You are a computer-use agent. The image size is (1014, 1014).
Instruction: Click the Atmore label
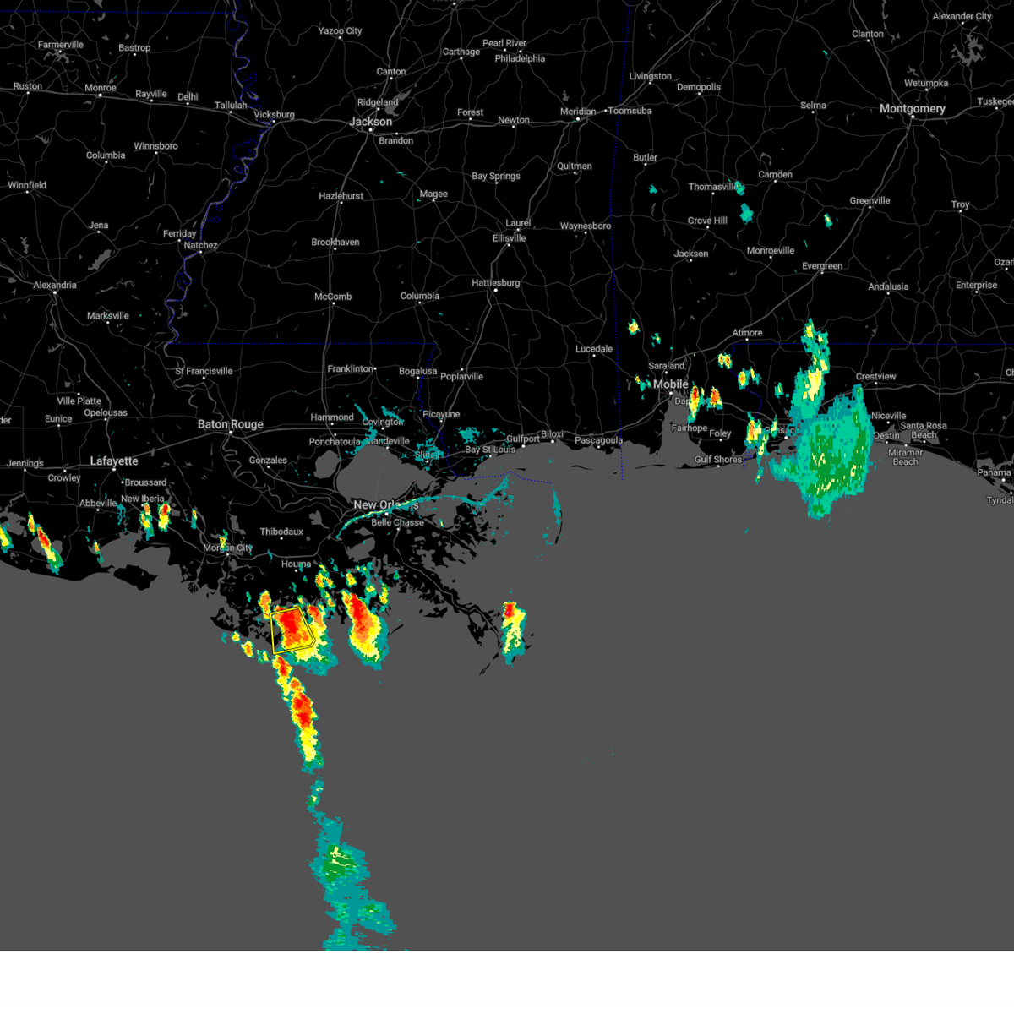click(747, 333)
